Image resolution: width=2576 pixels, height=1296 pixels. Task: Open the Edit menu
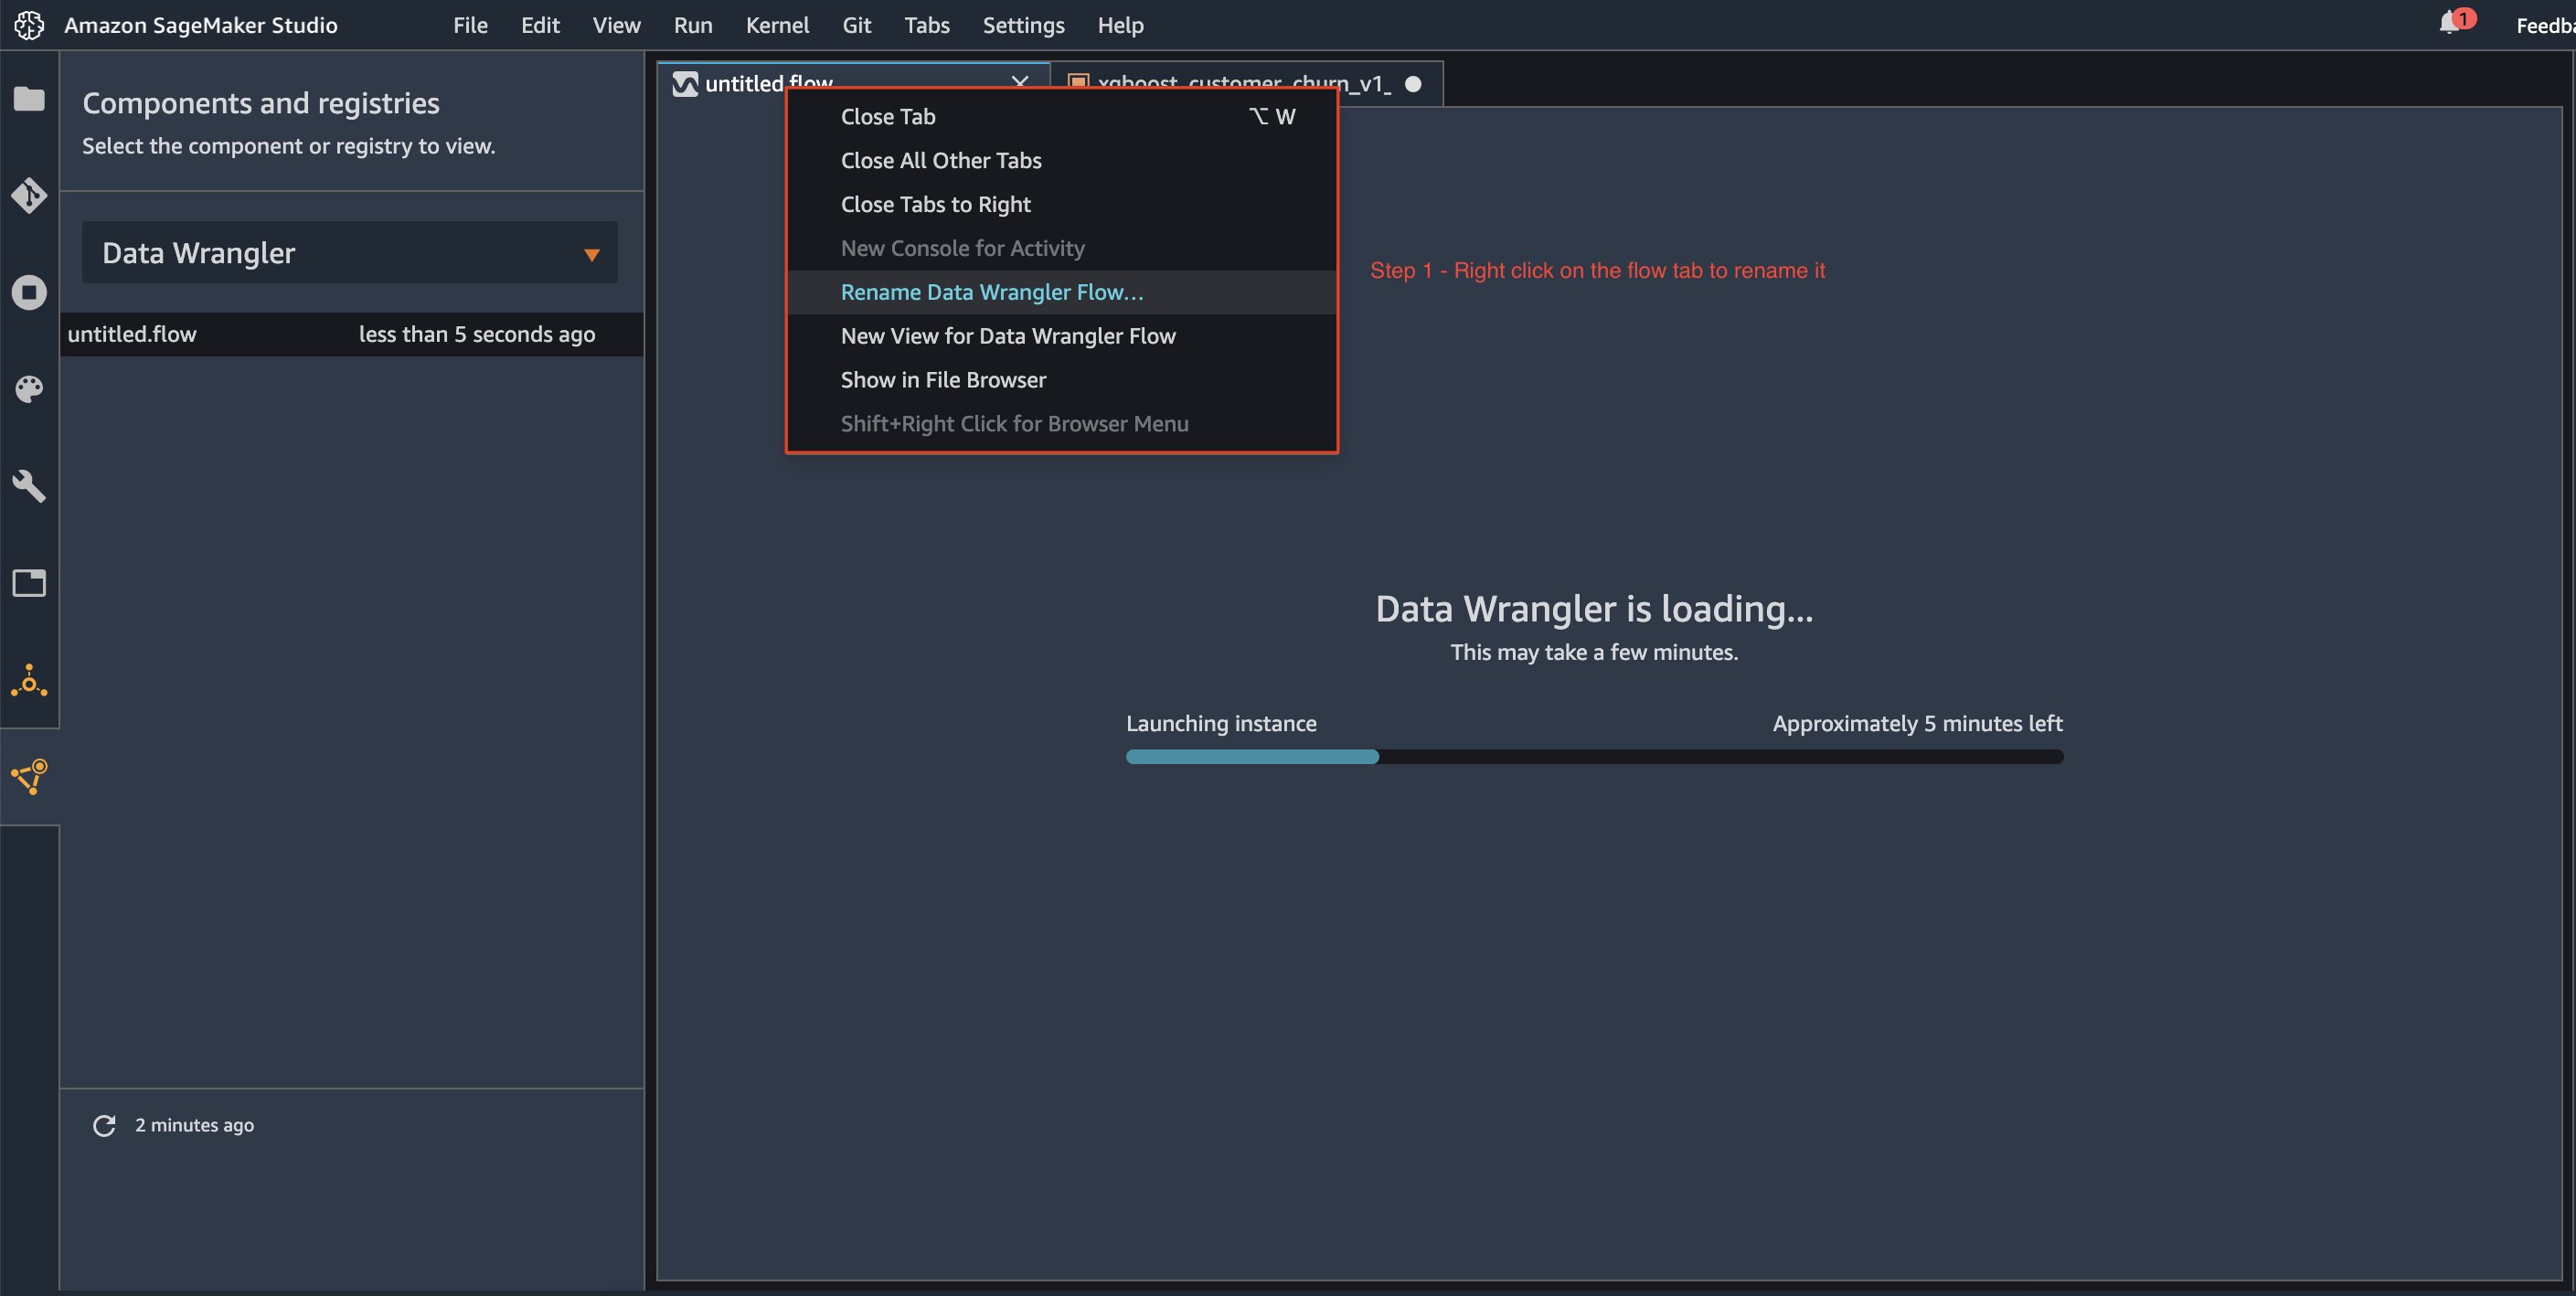pos(540,25)
